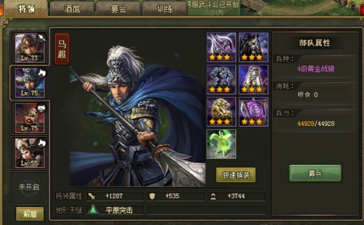The height and width of the screenshot is (225, 364).
Task: Click the green glowing spirit figure slot
Action: 221,144
